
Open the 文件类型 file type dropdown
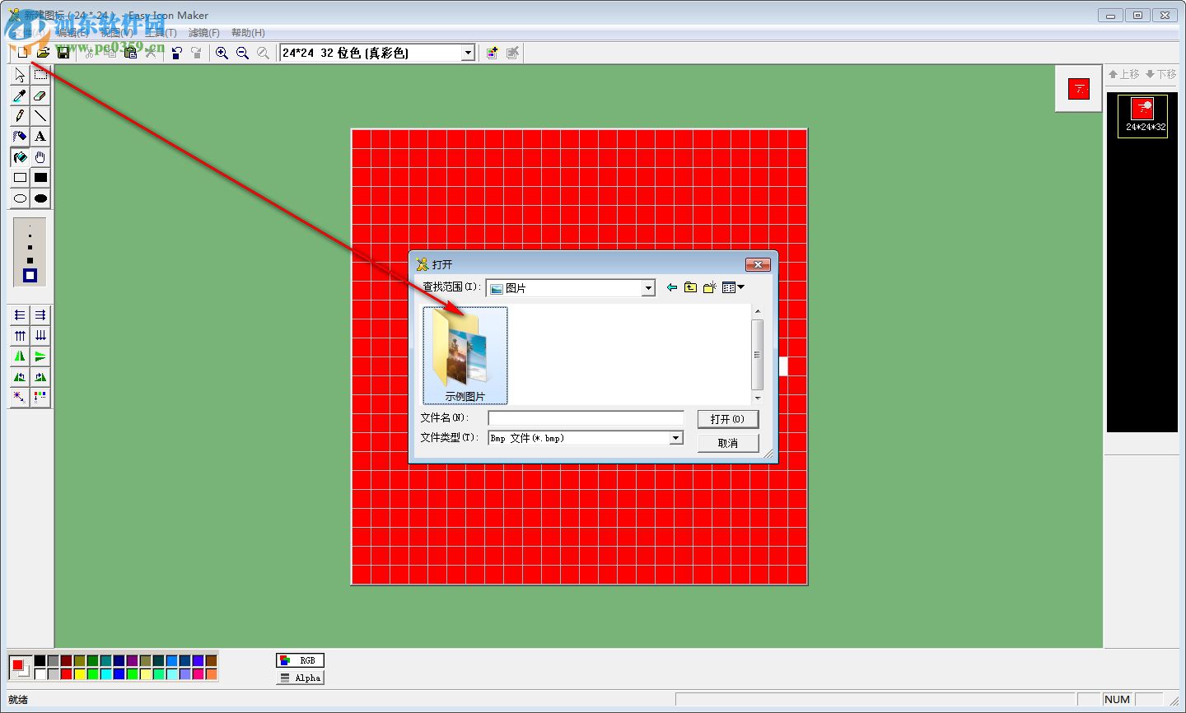675,437
